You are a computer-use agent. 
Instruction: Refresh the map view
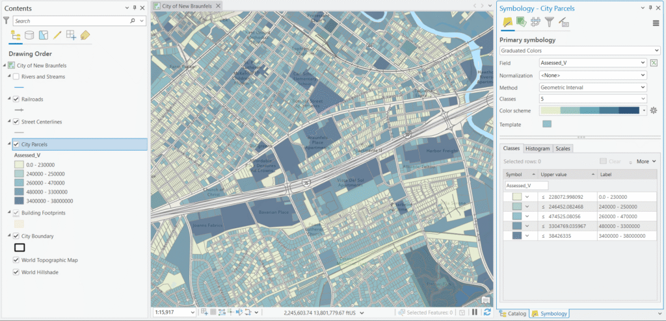pyautogui.click(x=487, y=313)
